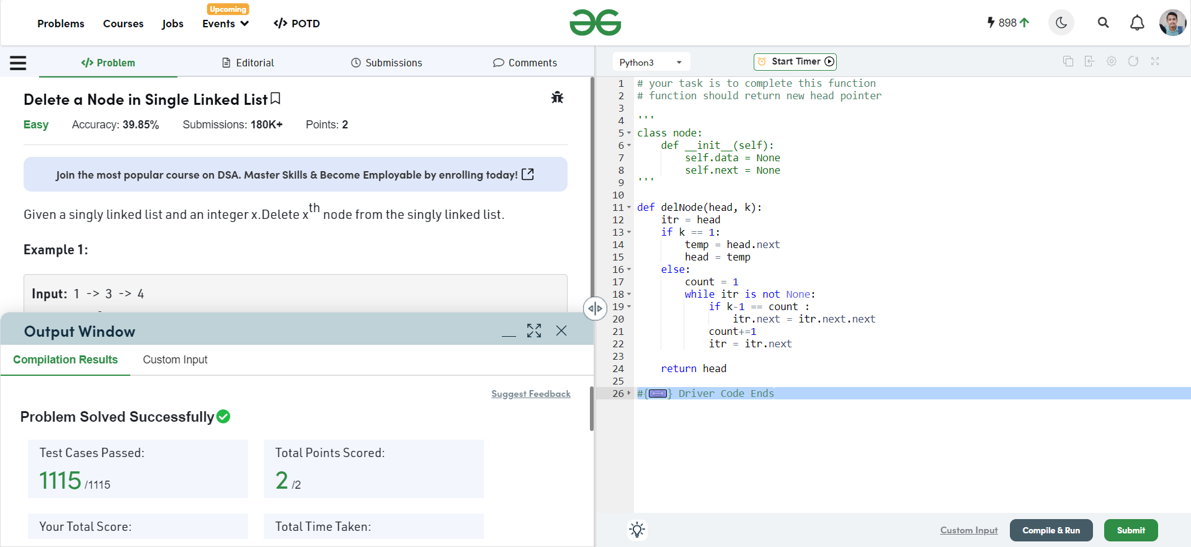Select the Compilation Results tab
The image size is (1191, 547).
click(x=65, y=360)
